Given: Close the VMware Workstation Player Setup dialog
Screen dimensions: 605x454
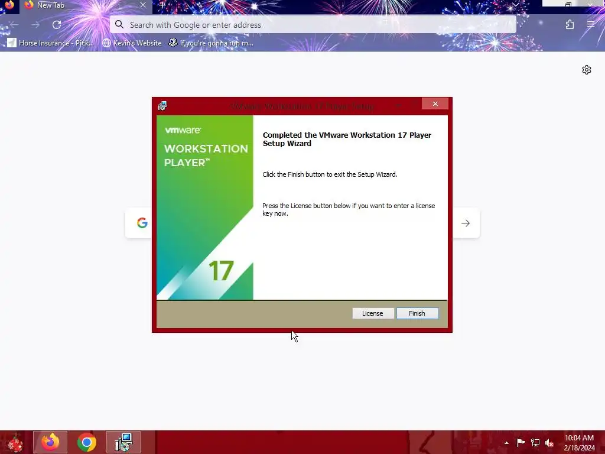Looking at the screenshot, I should pyautogui.click(x=435, y=104).
